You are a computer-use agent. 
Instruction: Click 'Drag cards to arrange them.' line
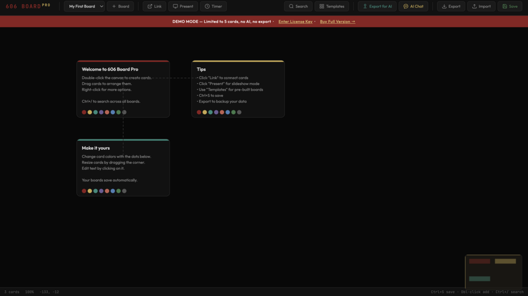(107, 84)
